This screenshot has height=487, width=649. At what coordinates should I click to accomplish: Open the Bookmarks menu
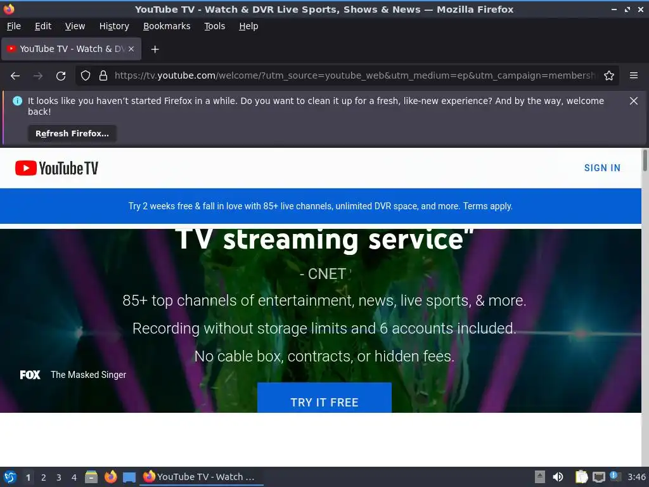click(167, 26)
